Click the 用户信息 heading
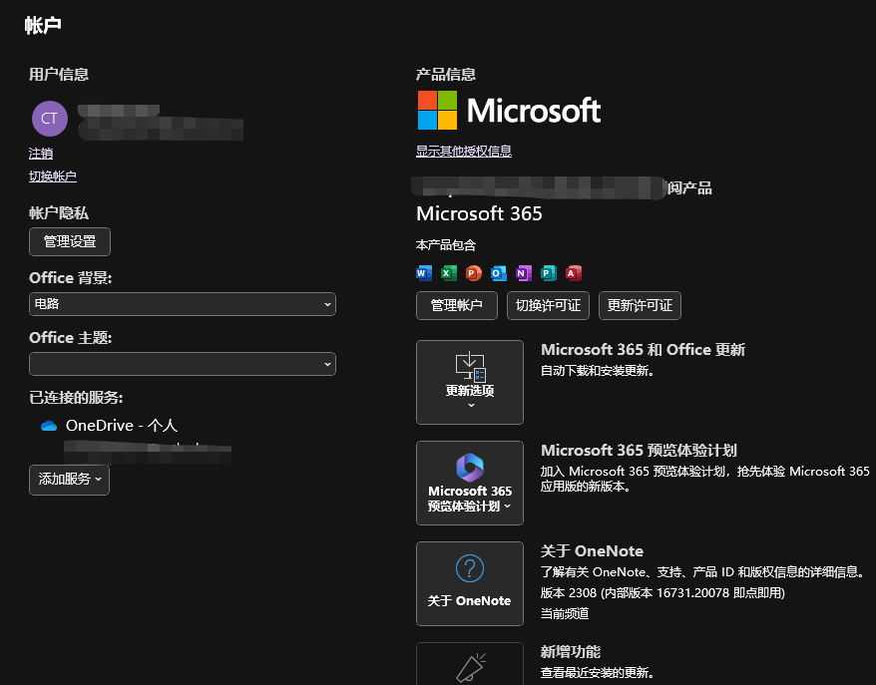876x685 pixels. pos(59,74)
